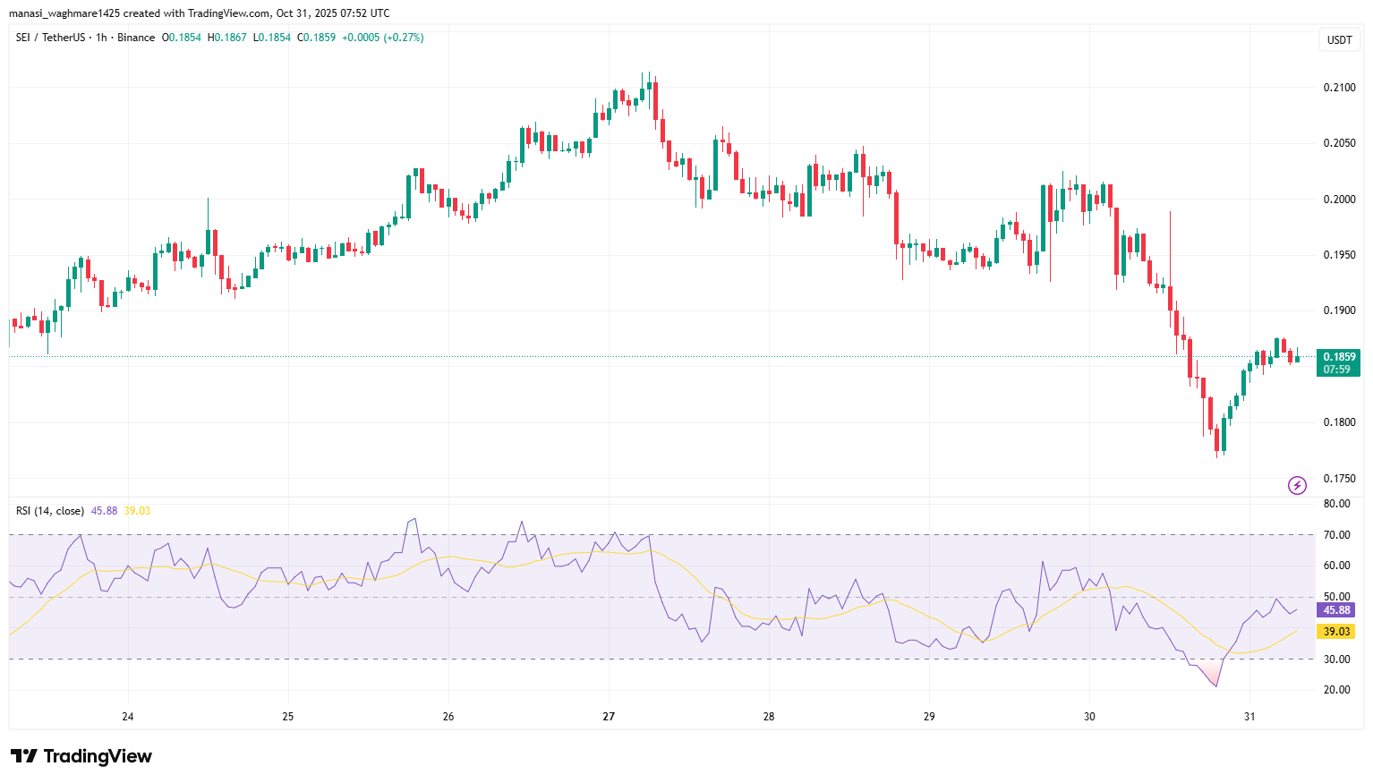Click the Binance exchange name in the legend
This screenshot has height=783, width=1373.
136,38
